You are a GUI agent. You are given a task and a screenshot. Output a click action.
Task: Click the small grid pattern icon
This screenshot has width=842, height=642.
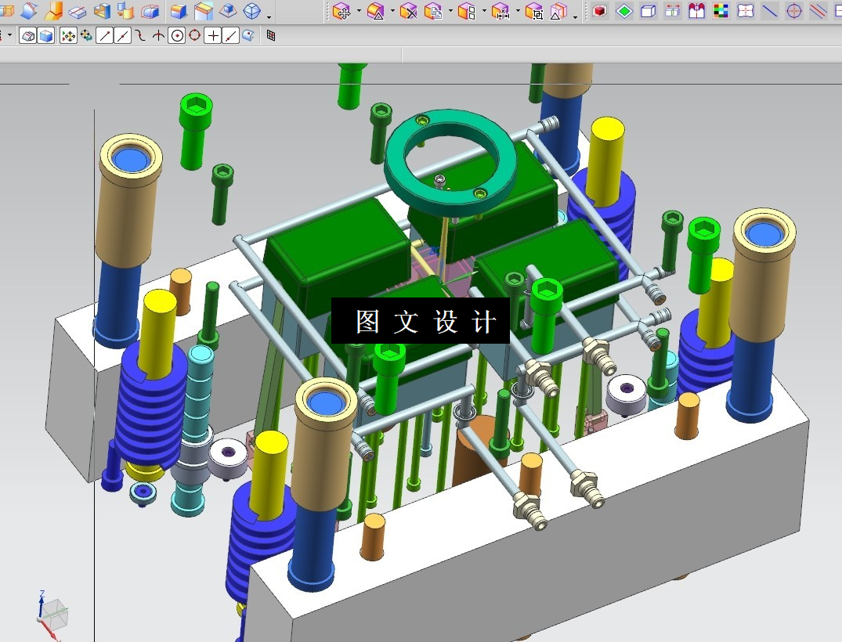click(271, 36)
